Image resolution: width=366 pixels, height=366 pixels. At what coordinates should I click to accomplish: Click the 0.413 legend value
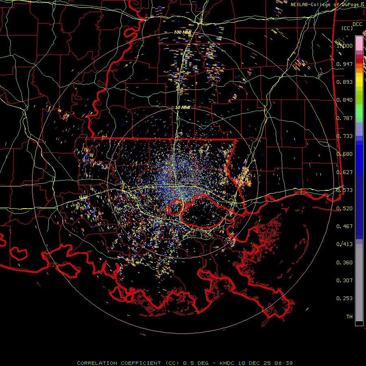coord(344,244)
